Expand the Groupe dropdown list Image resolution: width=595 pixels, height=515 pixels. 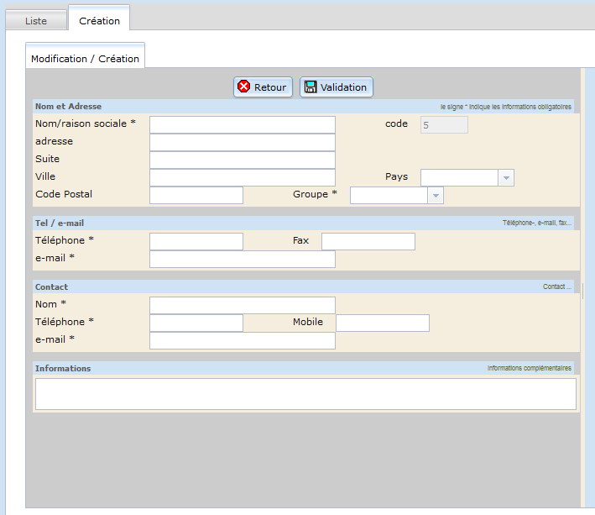[x=435, y=196]
